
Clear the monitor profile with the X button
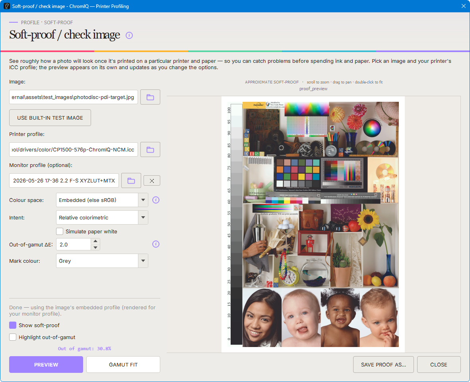click(x=151, y=180)
